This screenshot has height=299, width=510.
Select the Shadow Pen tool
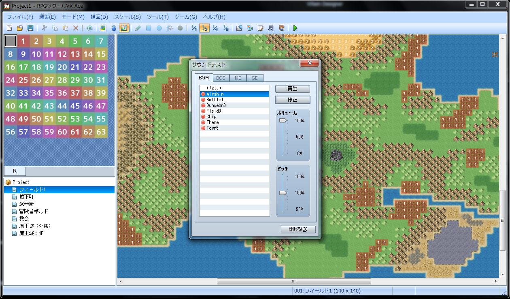point(180,28)
